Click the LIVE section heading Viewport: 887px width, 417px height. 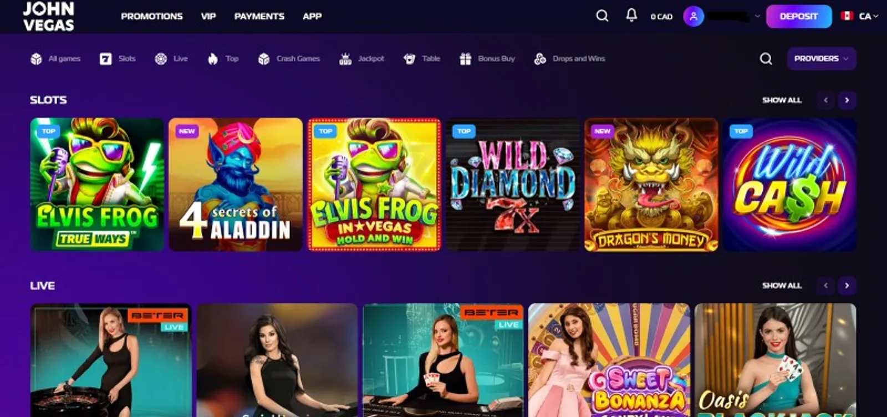tap(42, 286)
